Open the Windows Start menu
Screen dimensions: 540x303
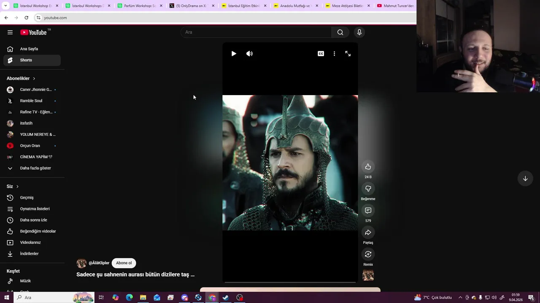click(x=6, y=298)
